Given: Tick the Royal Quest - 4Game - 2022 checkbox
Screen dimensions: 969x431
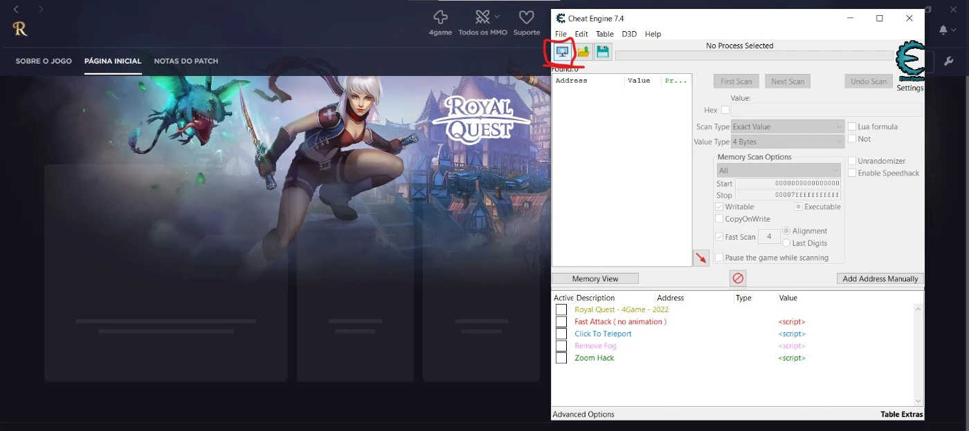Looking at the screenshot, I should [561, 309].
